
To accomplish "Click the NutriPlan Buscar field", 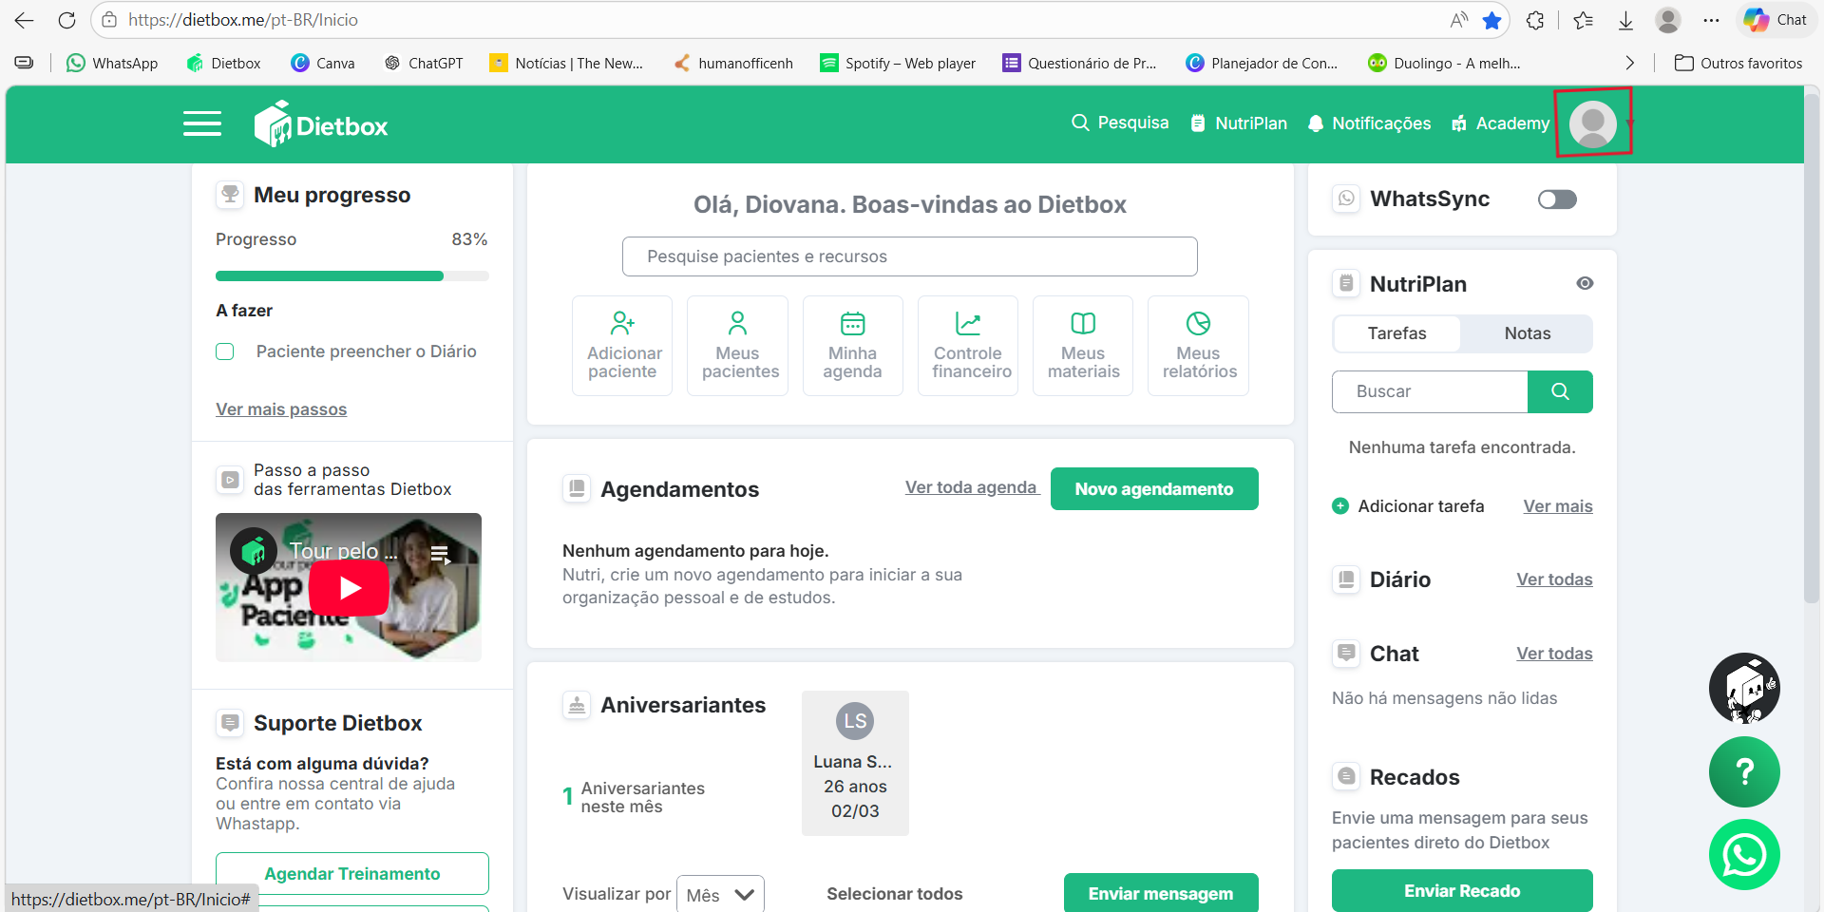I will pos(1430,391).
